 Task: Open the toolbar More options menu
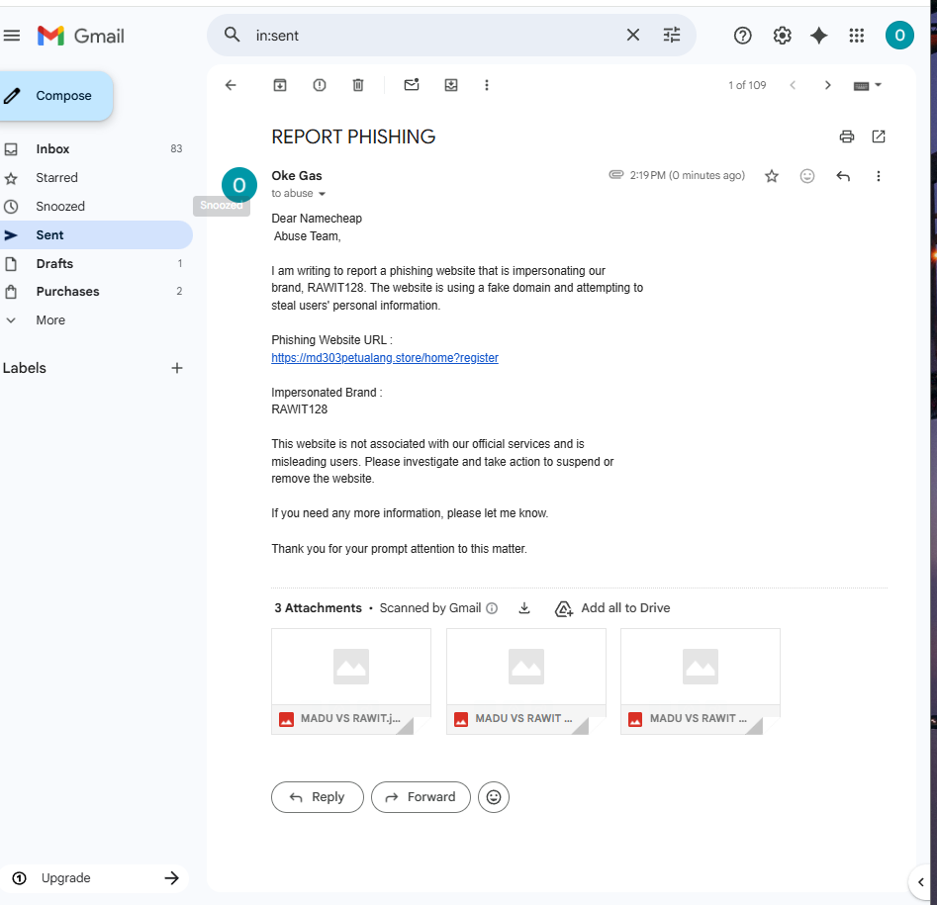(487, 85)
